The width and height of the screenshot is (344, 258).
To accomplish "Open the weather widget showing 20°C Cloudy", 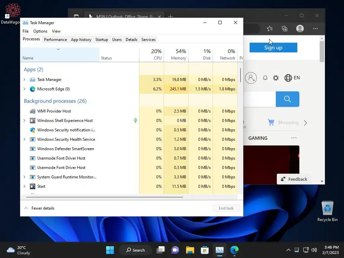I will click(18, 250).
